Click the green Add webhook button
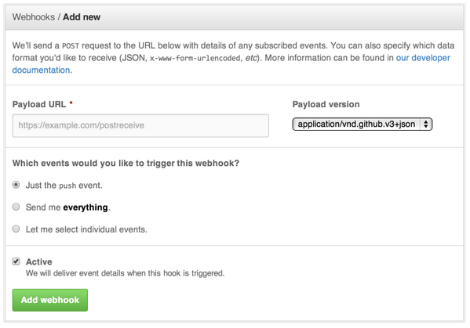Image resolution: width=470 pixels, height=328 pixels. tap(50, 300)
